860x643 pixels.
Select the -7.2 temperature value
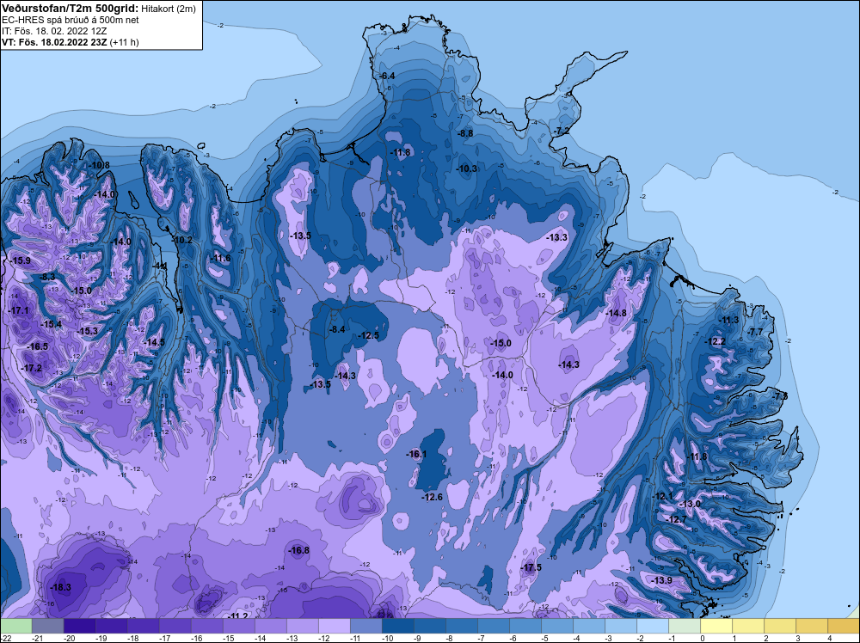coord(562,131)
